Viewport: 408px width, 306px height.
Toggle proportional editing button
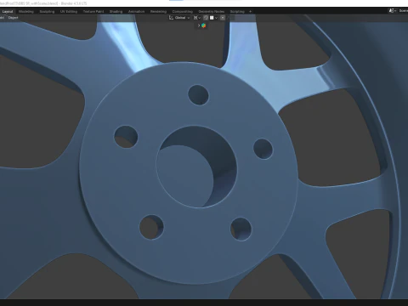(223, 18)
